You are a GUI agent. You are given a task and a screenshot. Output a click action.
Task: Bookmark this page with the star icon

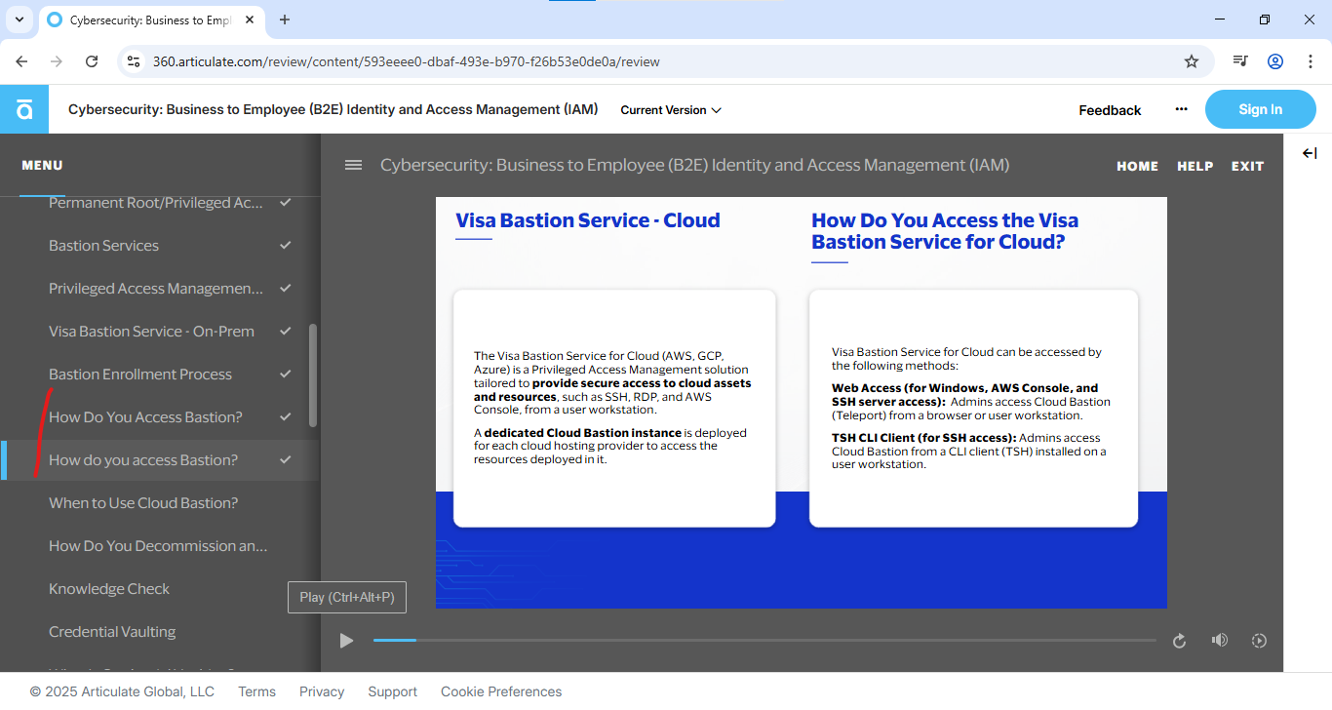1192,61
